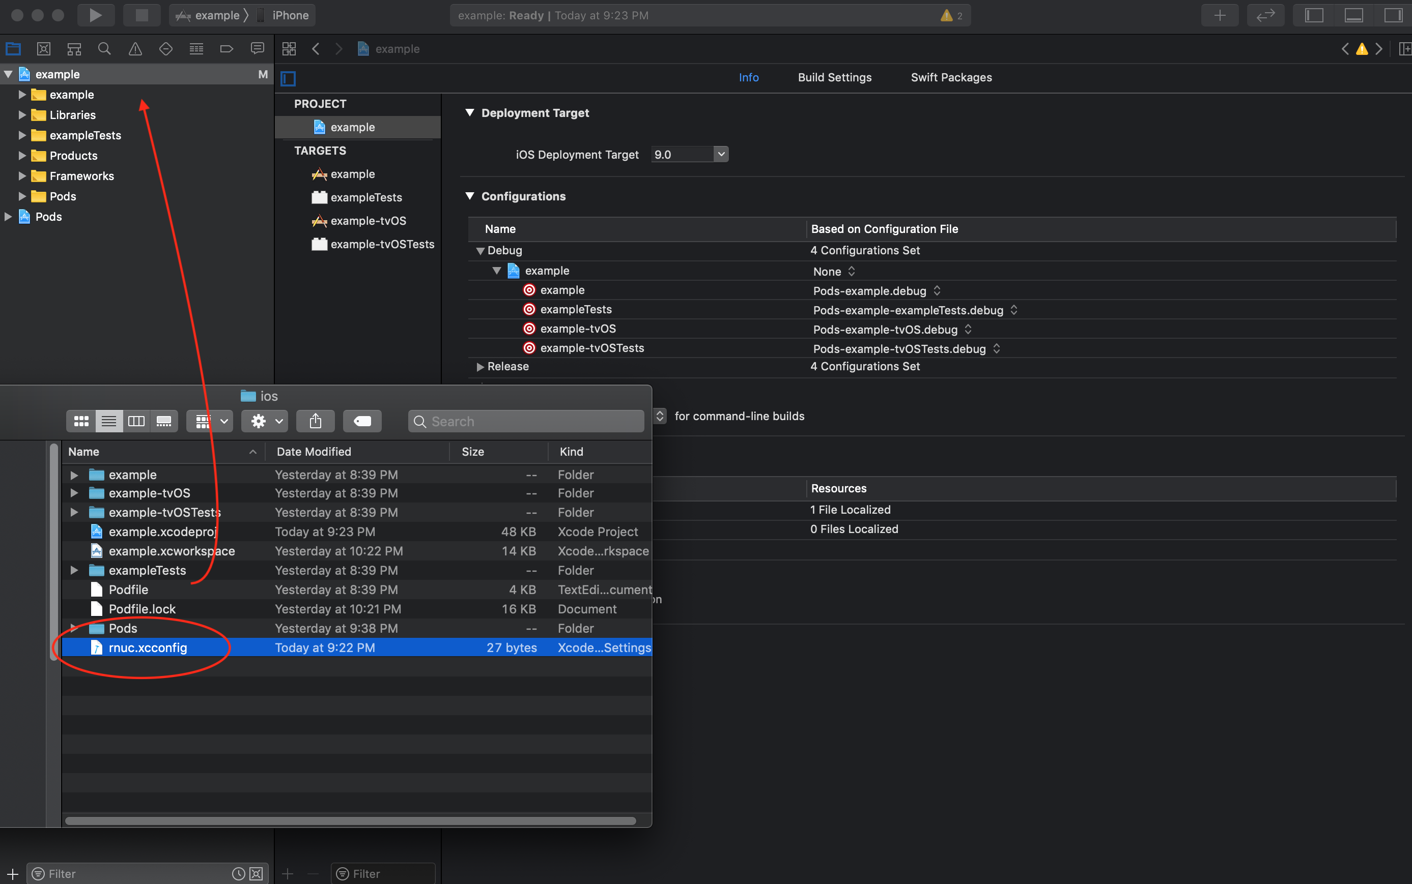This screenshot has height=884, width=1412.
Task: Select the exampleTests target in the targets list
Action: tap(366, 198)
